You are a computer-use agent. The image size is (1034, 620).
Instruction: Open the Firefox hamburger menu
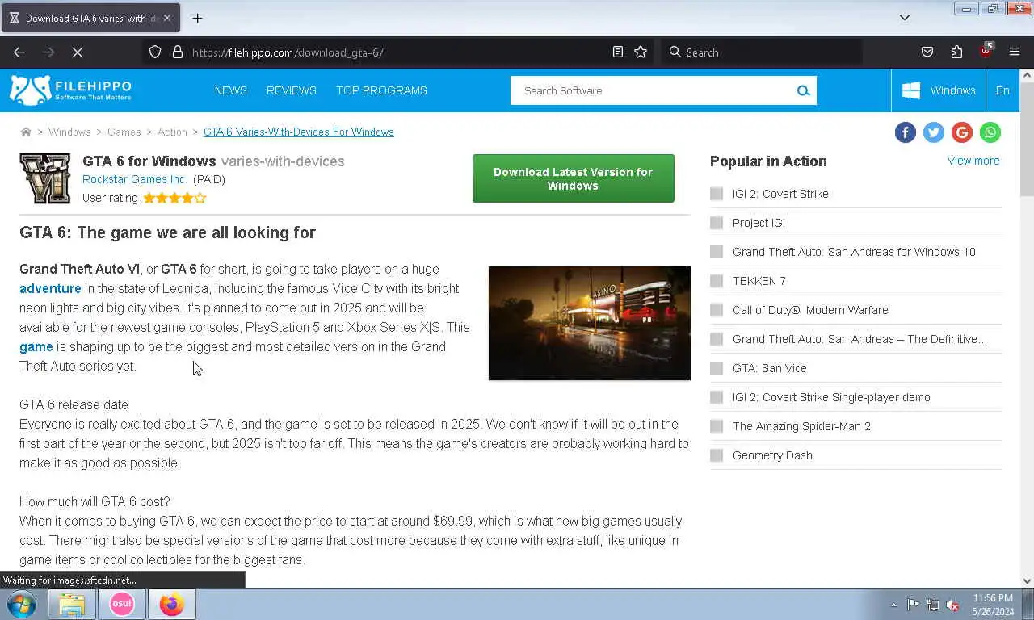pyautogui.click(x=1015, y=52)
